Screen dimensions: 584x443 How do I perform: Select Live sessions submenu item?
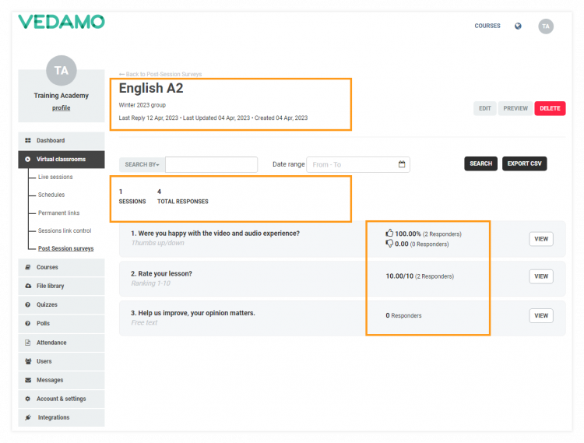(55, 177)
